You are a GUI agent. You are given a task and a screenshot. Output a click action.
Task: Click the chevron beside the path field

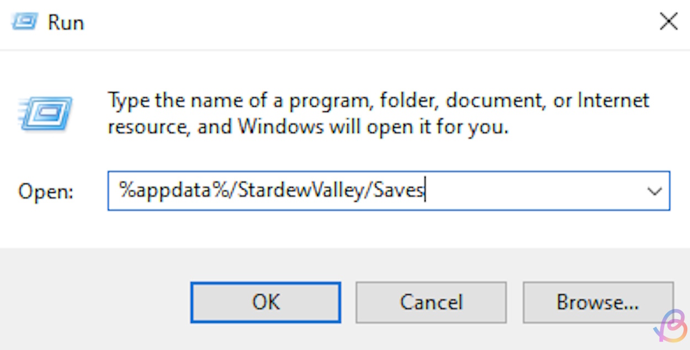point(655,191)
